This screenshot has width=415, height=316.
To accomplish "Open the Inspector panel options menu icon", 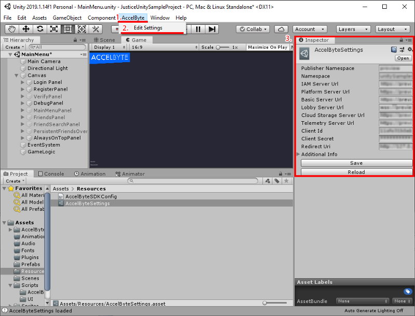I will tap(409, 40).
